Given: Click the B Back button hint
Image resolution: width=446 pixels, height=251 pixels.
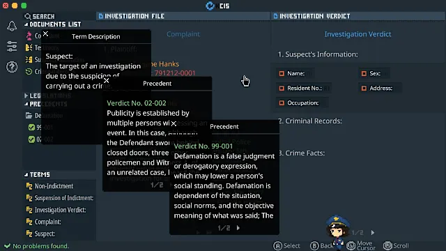Looking at the screenshot, I should pos(321,245).
